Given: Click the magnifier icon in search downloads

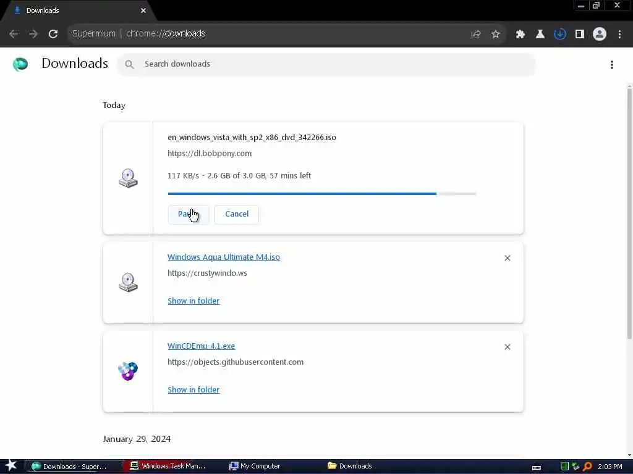Looking at the screenshot, I should pos(129,64).
